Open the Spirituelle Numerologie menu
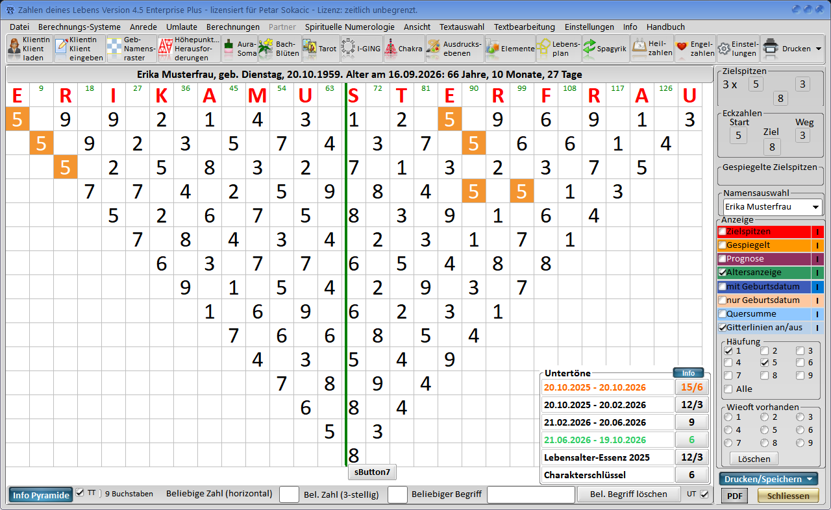This screenshot has width=831, height=510. coord(349,27)
